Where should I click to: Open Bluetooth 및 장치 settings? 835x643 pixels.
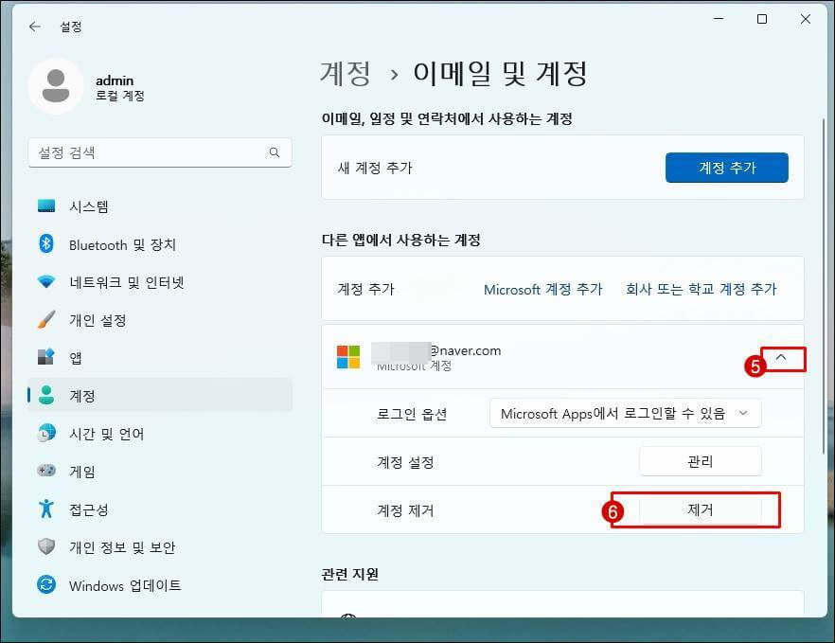coord(160,244)
